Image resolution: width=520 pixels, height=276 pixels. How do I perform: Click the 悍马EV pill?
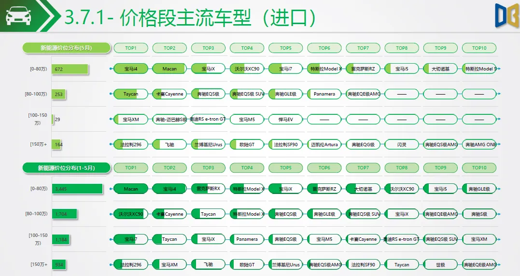click(x=285, y=119)
